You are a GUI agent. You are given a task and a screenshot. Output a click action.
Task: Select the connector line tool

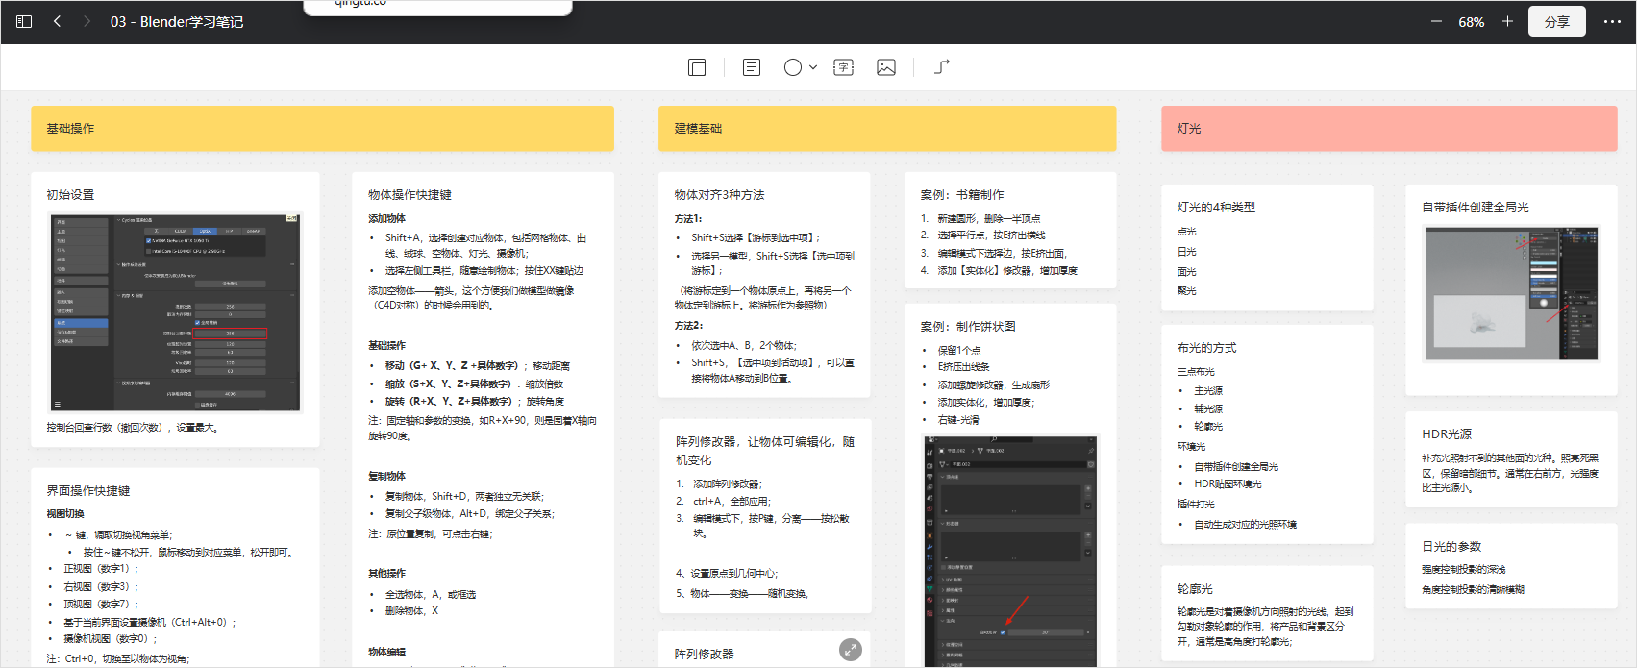(x=942, y=67)
